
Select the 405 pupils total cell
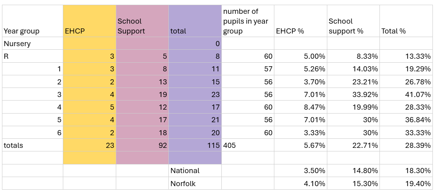tap(247, 145)
